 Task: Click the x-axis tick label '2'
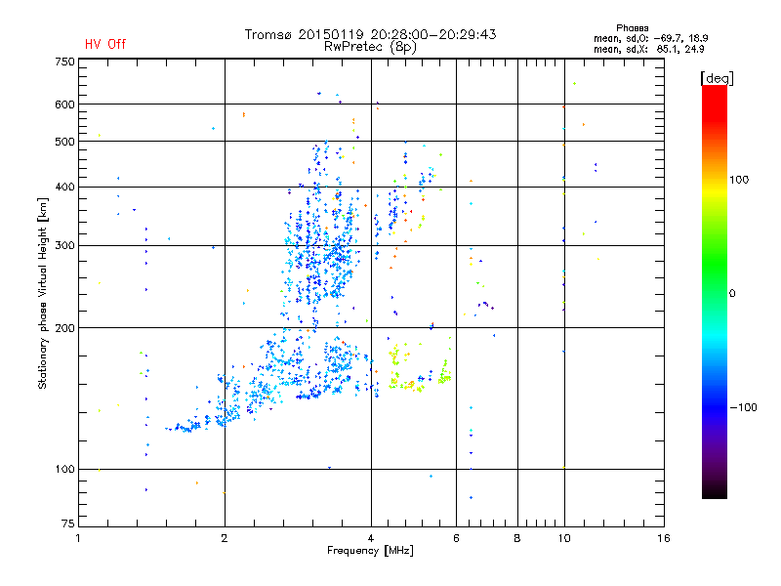[x=225, y=538]
